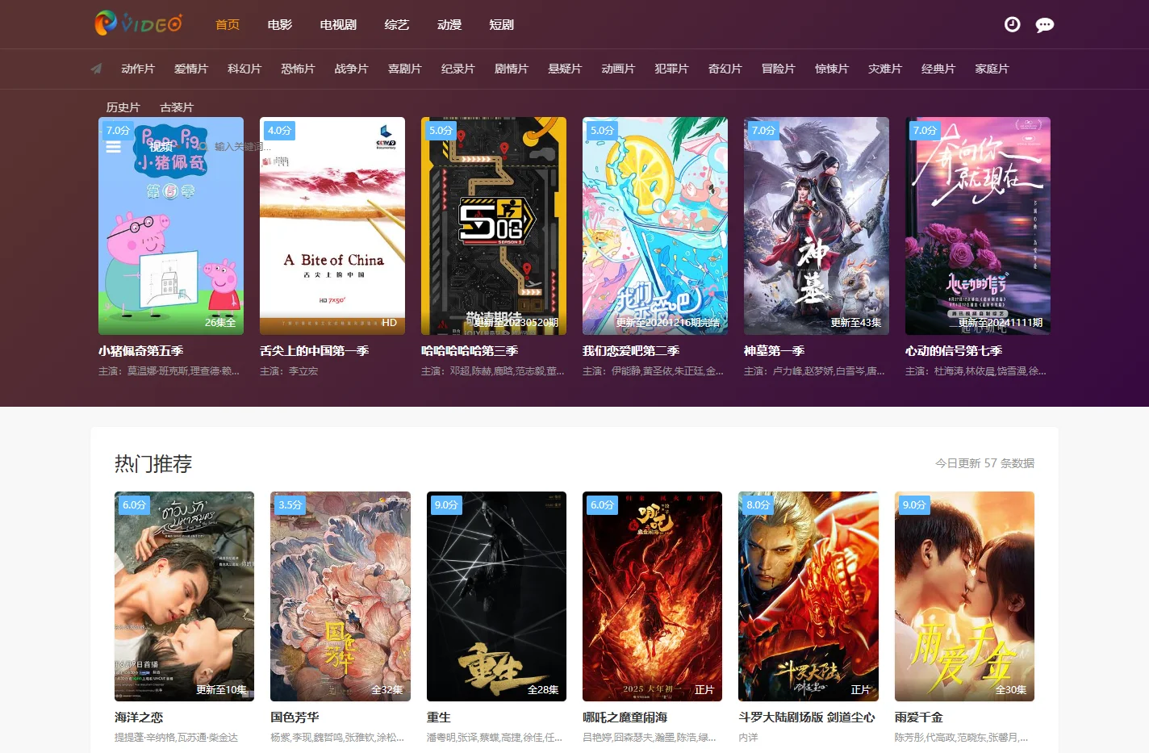Select 惊悚片 thriller genre
Screen dimensions: 1149x753
click(832, 69)
